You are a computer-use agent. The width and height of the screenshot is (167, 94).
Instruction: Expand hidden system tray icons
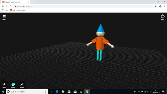tap(139, 92)
